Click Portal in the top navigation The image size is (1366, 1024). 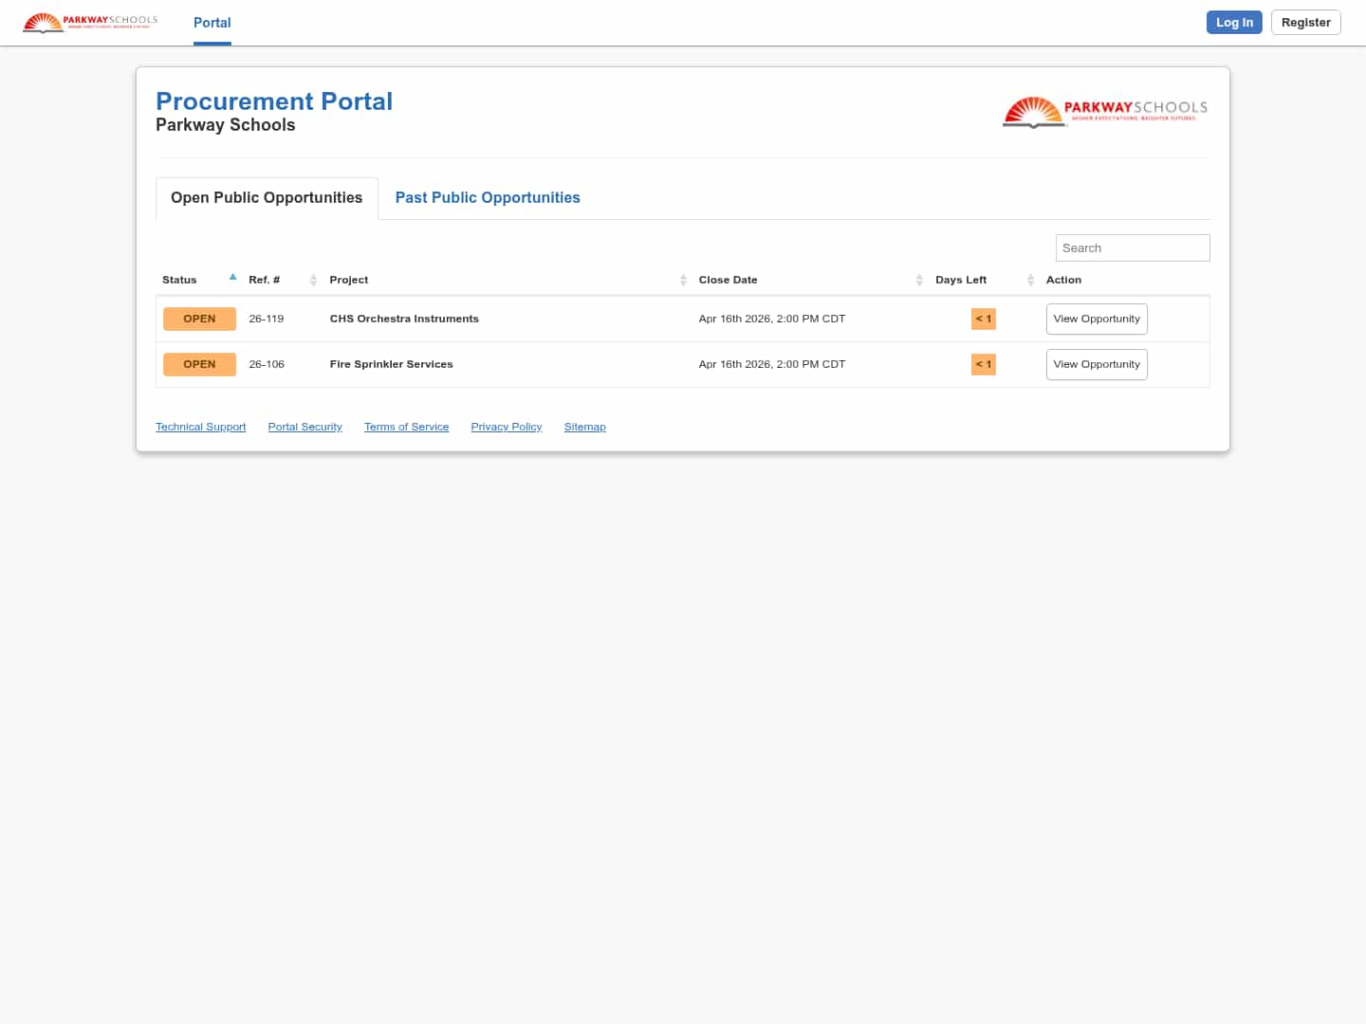(x=212, y=23)
